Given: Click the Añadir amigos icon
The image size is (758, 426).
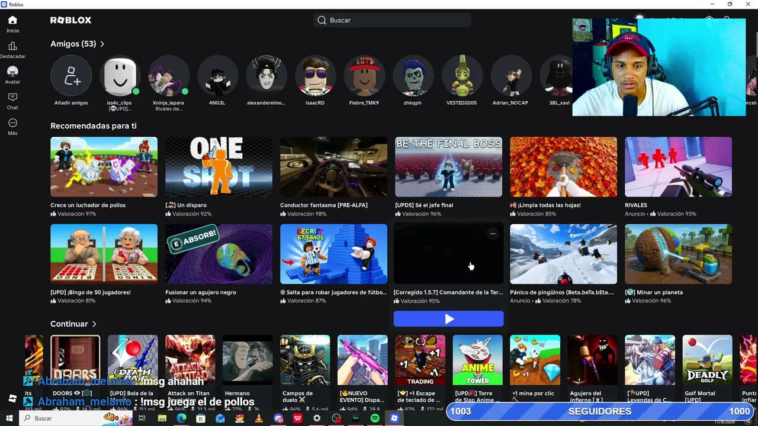Looking at the screenshot, I should point(71,76).
